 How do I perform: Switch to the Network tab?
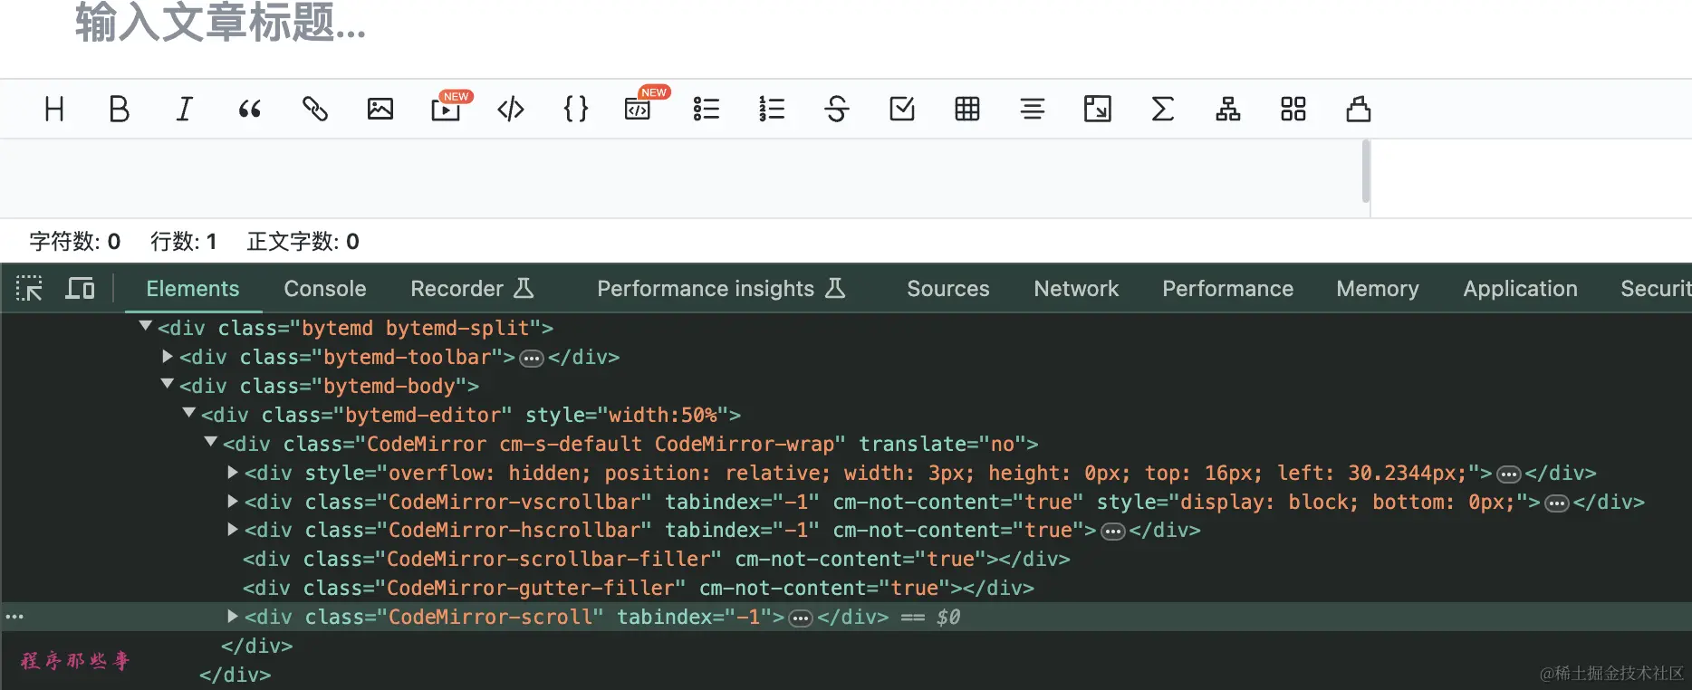coord(1077,289)
